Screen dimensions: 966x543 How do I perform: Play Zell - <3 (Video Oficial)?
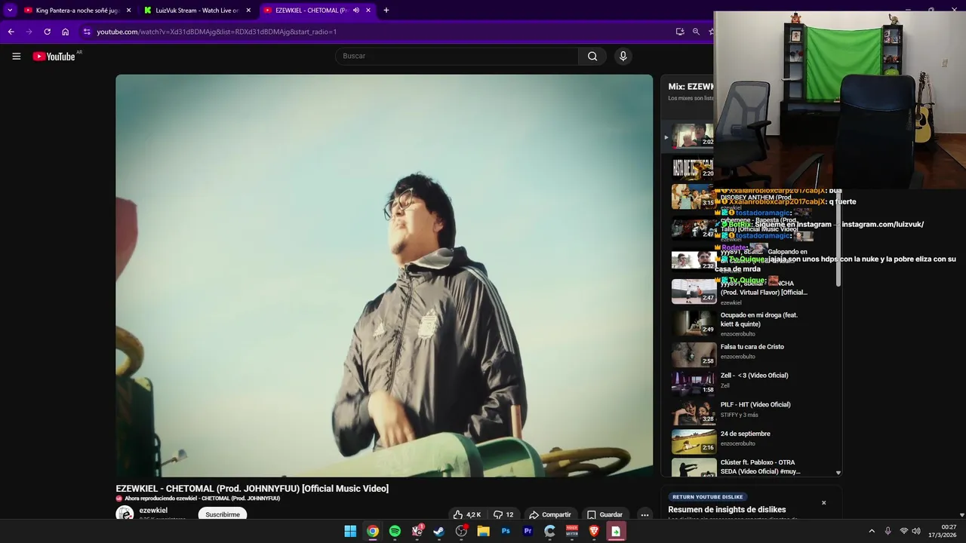pyautogui.click(x=754, y=376)
